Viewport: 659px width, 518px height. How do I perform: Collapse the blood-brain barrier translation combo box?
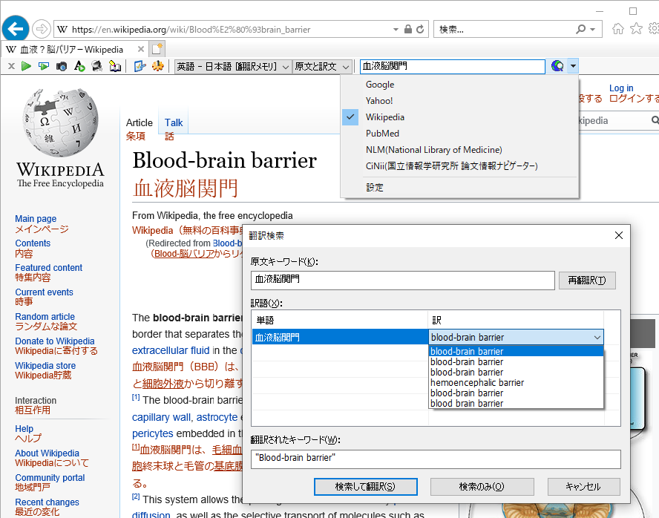pos(597,338)
